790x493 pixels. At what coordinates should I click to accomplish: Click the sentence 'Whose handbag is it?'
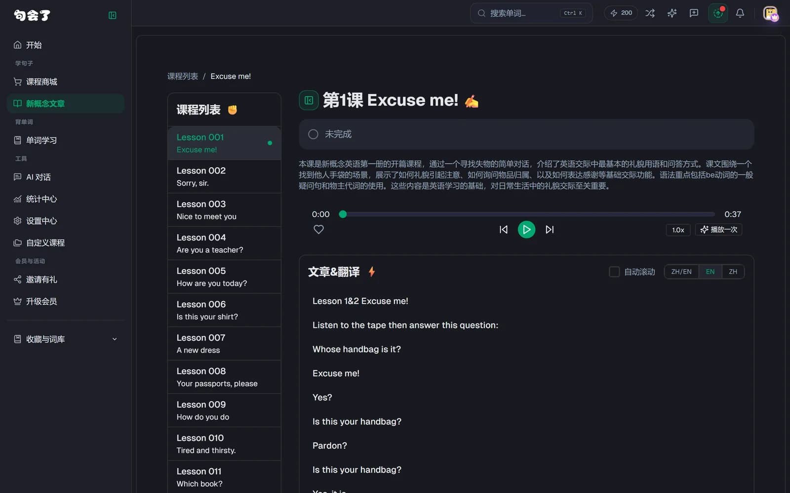[356, 350]
